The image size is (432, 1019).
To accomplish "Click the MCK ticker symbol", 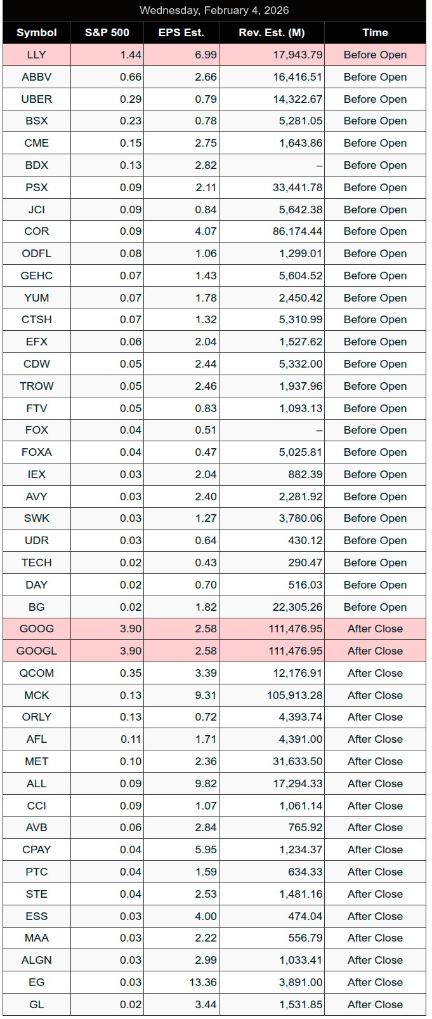I will (x=37, y=695).
